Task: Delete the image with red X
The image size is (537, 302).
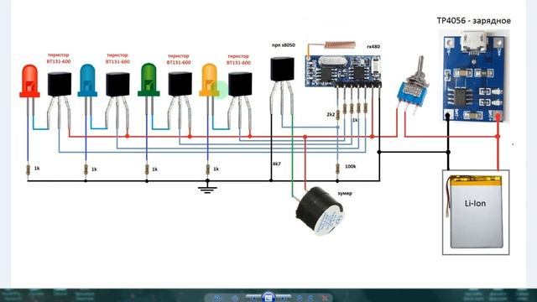Action: 325,299
